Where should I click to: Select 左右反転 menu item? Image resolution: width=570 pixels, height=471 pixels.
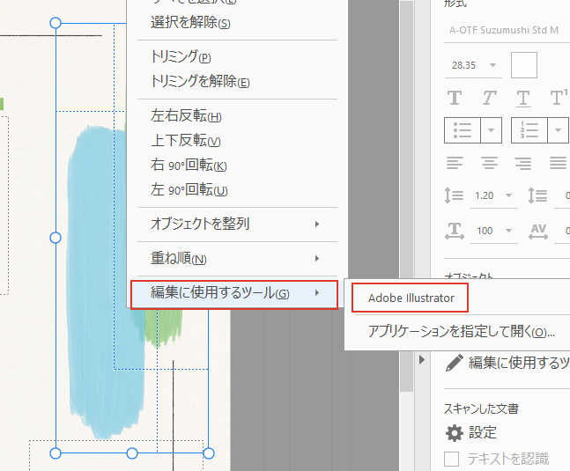(x=237, y=116)
